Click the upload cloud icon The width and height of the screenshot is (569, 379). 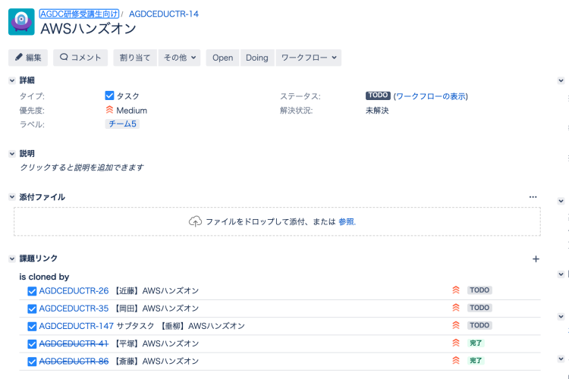coord(195,221)
